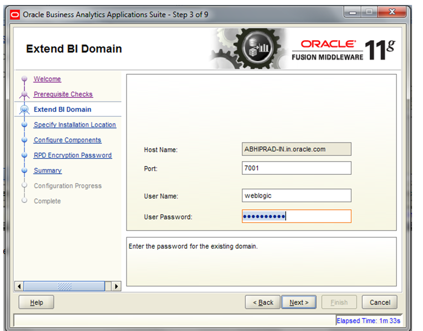
Task: Click the 'User Password:' label
Action: (x=168, y=217)
